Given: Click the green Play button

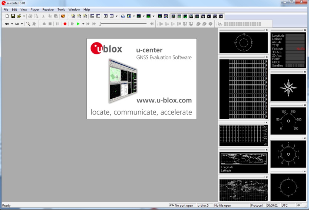Looking at the screenshot, I should [78, 24].
